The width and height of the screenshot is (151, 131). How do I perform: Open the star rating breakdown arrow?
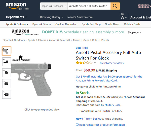click(95, 63)
